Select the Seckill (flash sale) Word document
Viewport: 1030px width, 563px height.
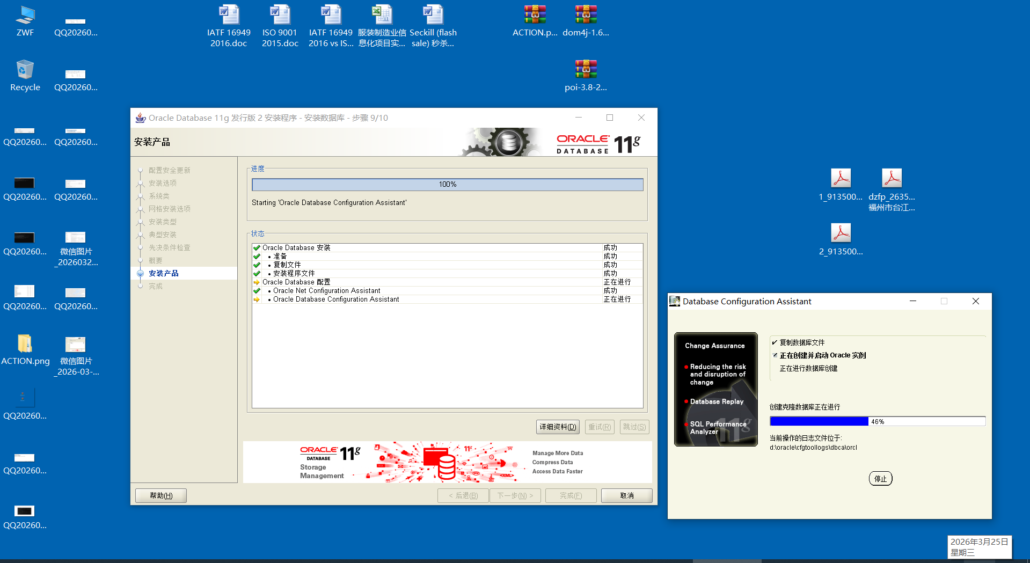[433, 26]
